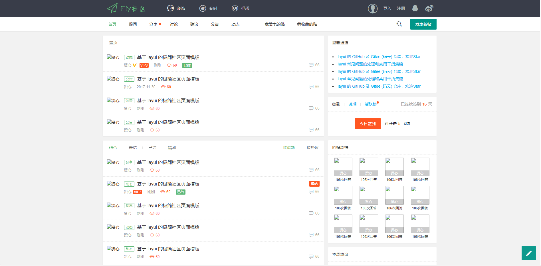
Task: Open 我收藏的贴 link
Action: pos(307,24)
